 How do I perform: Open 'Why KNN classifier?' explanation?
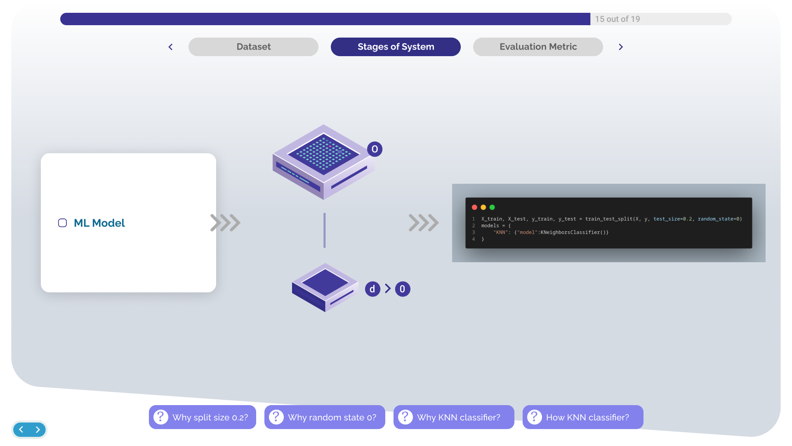click(454, 417)
